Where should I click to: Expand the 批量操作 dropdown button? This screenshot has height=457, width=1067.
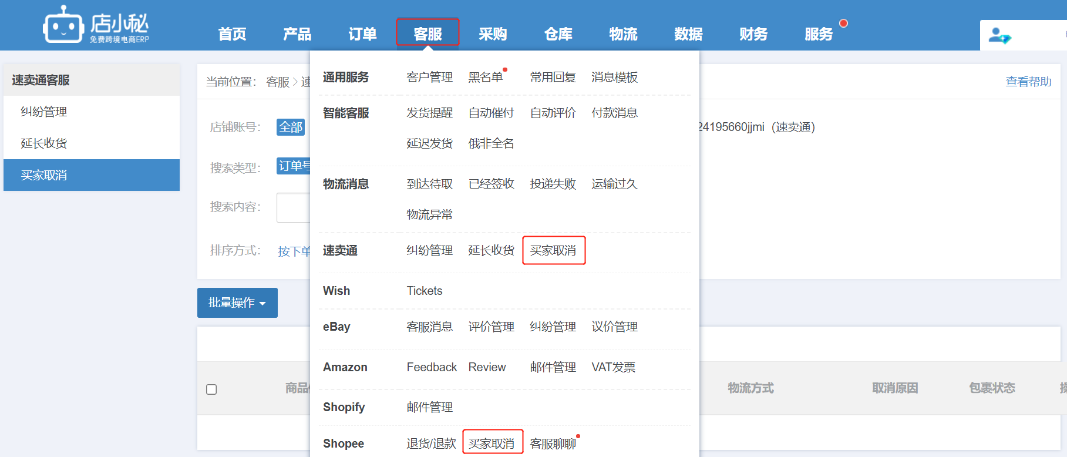[237, 303]
